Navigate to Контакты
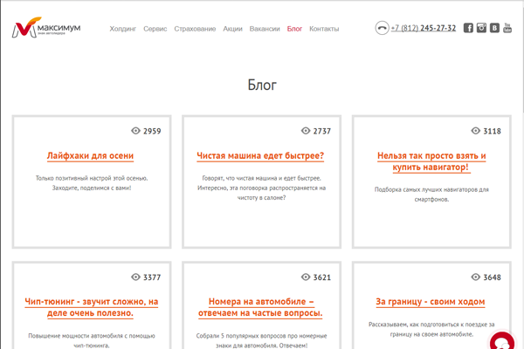The image size is (524, 349). click(x=324, y=29)
